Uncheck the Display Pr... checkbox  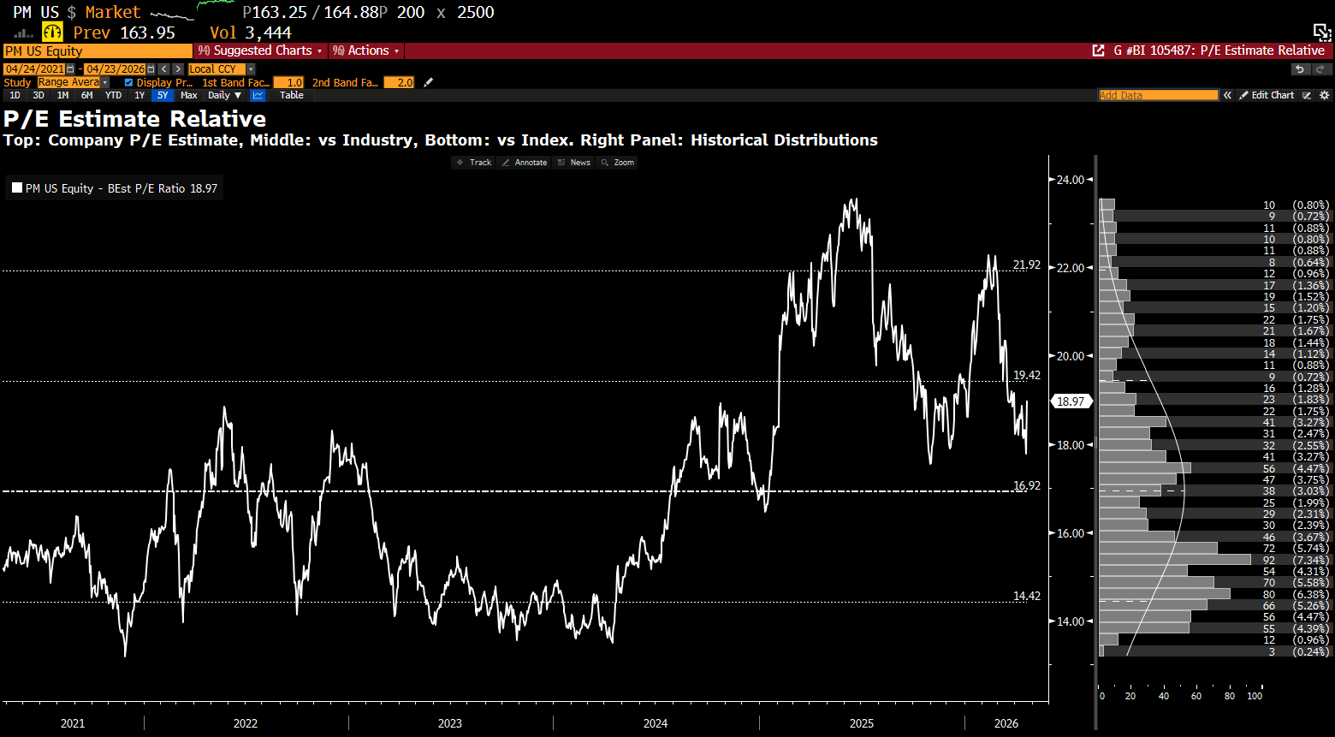pos(128,83)
